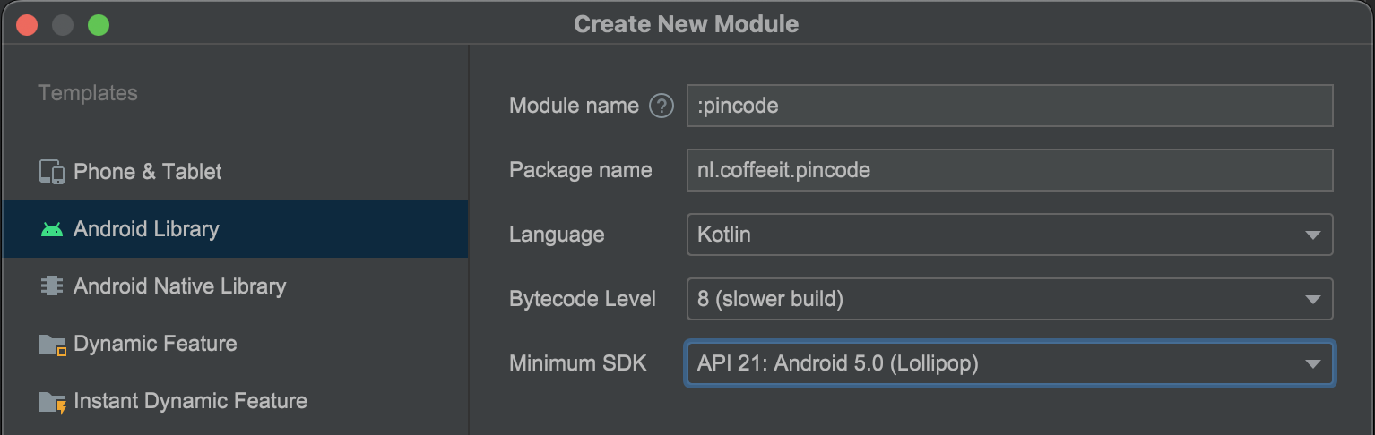The width and height of the screenshot is (1375, 435).
Task: Focus the Package name text field
Action: click(x=1008, y=170)
